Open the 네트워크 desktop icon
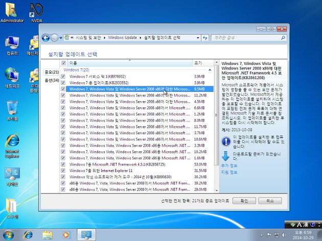The height and width of the screenshot is (241, 322). pyautogui.click(x=12, y=78)
